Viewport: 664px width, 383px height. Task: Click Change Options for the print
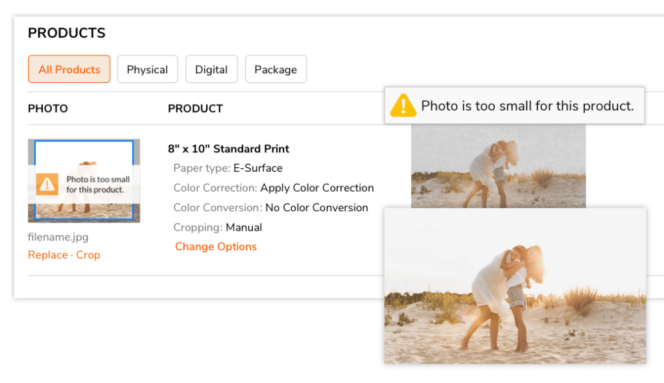coord(216,246)
